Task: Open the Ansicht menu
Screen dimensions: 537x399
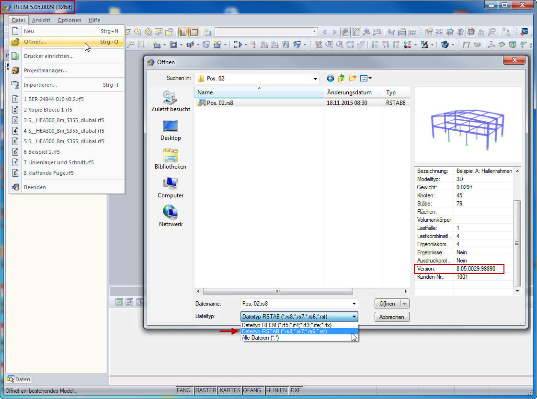Action: 41,20
